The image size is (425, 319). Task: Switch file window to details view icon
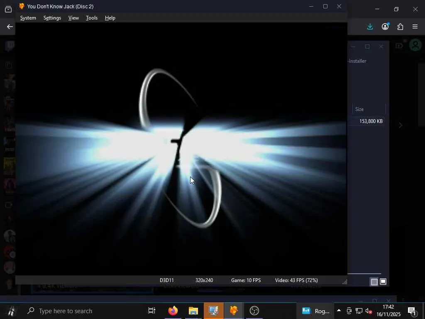(374, 282)
